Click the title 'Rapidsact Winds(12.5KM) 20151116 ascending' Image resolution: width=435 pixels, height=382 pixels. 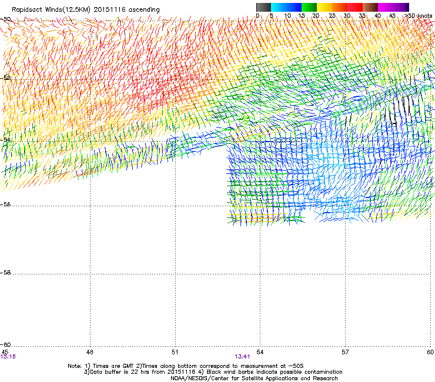click(x=86, y=10)
